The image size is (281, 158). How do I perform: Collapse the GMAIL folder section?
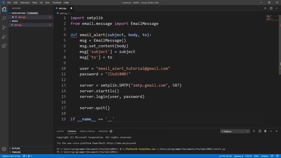(x=10, y=21)
